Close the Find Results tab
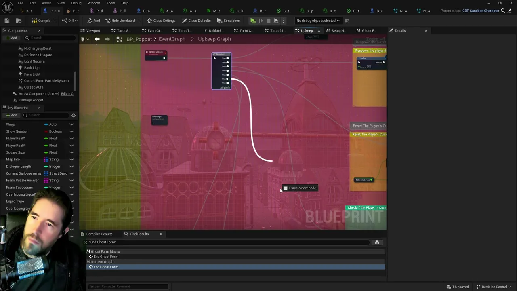Image resolution: width=517 pixels, height=291 pixels. click(161, 234)
